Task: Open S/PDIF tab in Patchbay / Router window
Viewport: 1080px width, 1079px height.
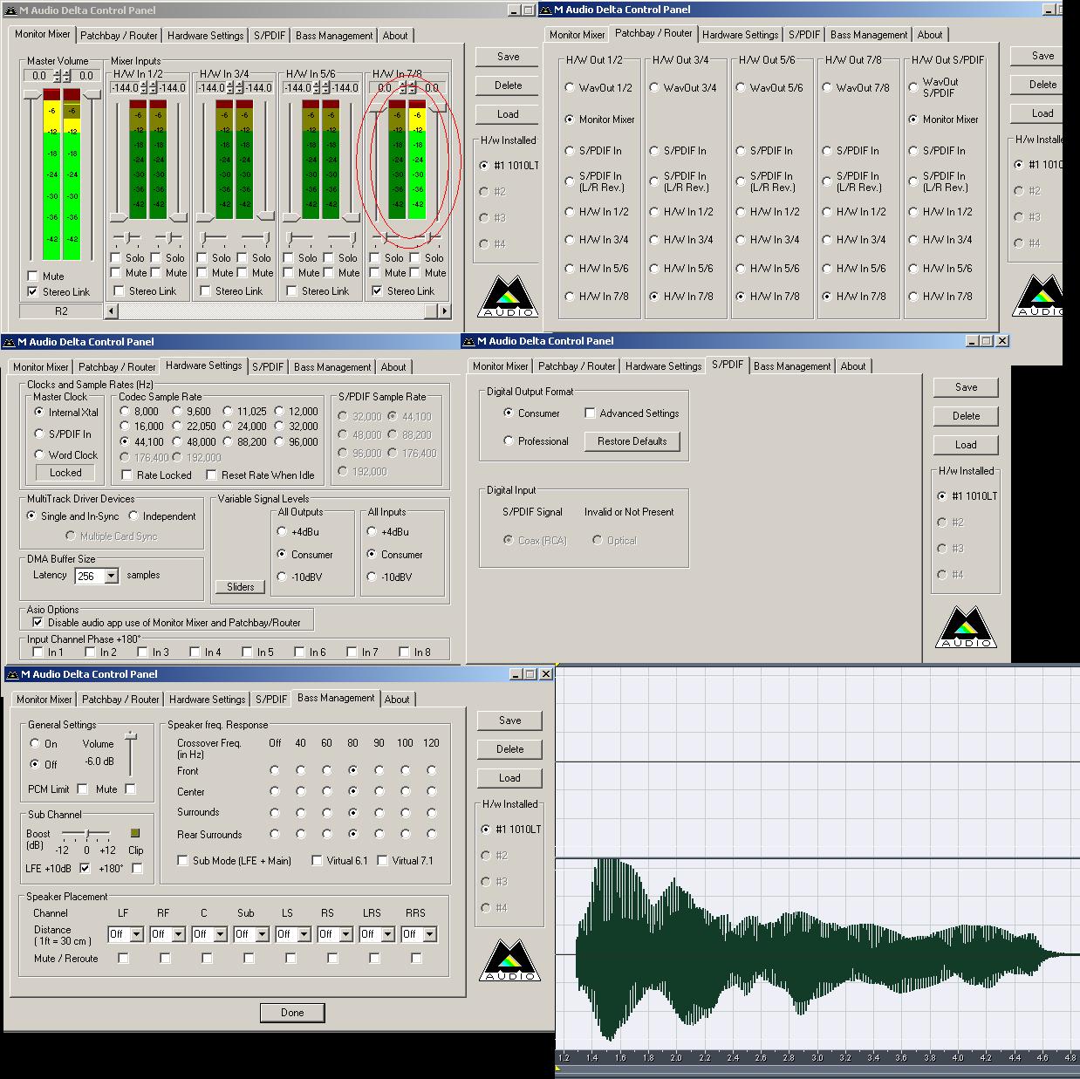Action: 804,35
